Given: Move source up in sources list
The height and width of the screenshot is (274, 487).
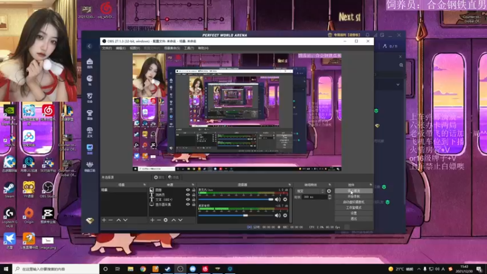Looking at the screenshot, I should [x=173, y=220].
